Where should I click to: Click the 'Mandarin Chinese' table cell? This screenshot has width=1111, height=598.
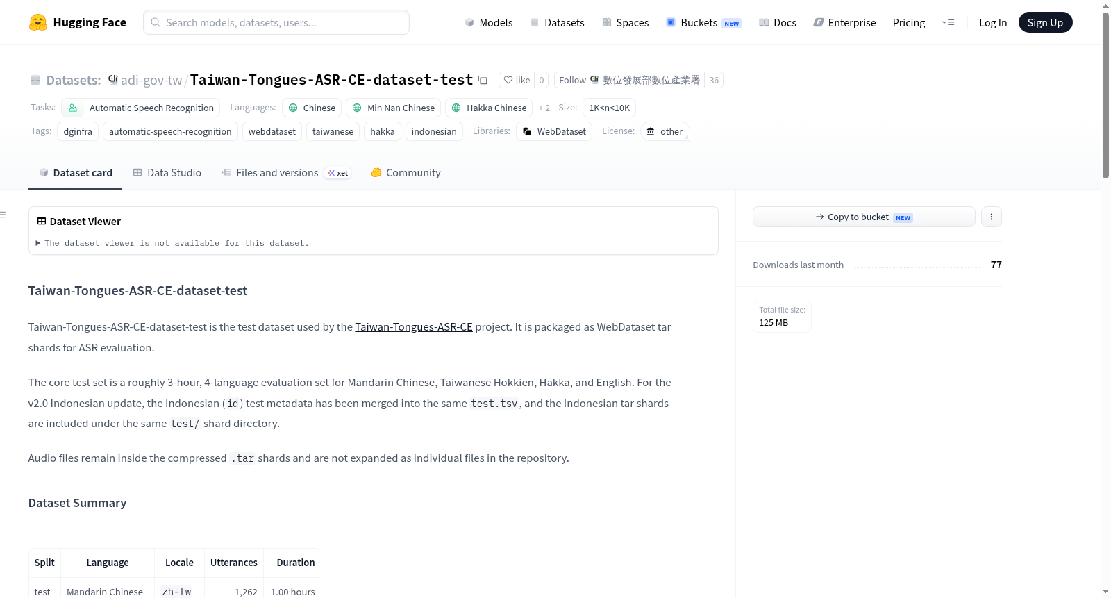(x=105, y=592)
